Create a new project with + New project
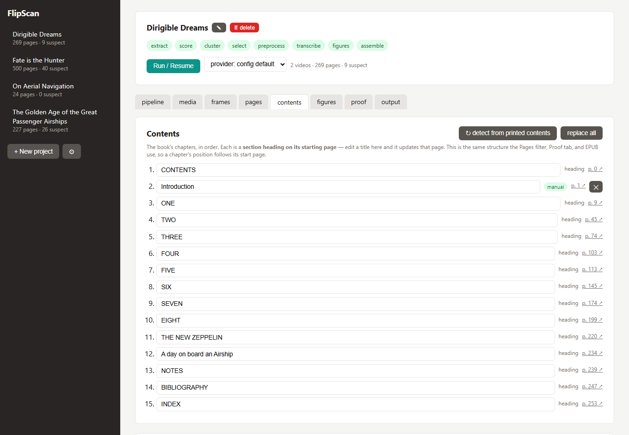 (33, 151)
